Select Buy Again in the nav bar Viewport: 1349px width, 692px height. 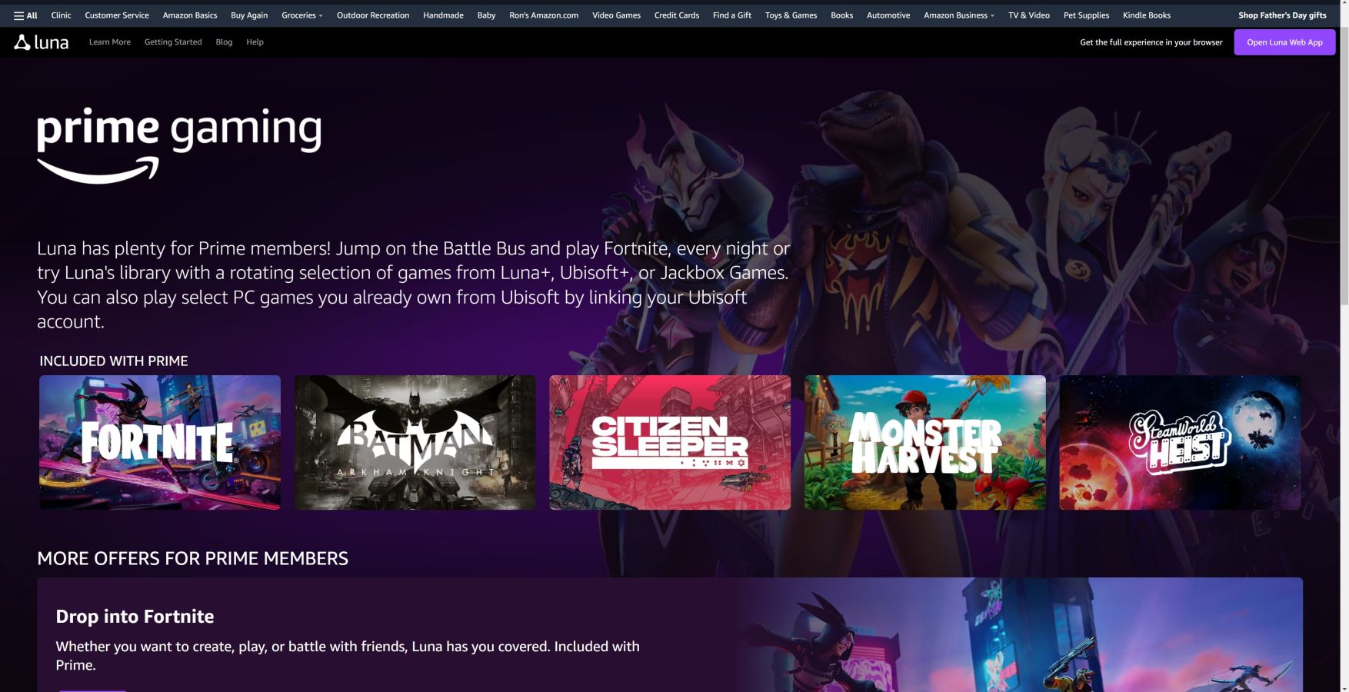pos(249,15)
